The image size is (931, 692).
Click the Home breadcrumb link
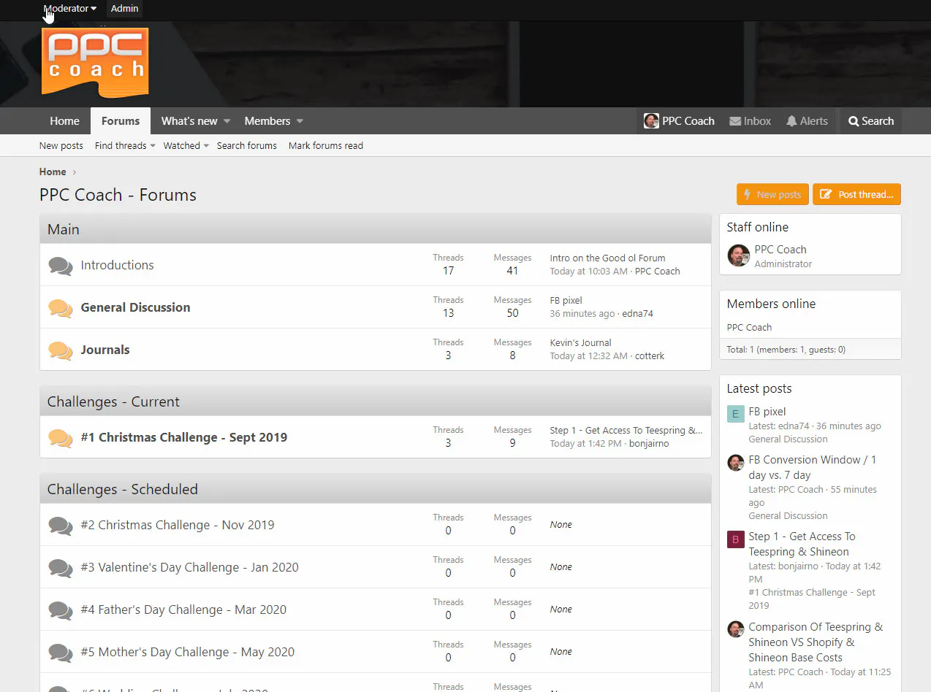pos(53,172)
